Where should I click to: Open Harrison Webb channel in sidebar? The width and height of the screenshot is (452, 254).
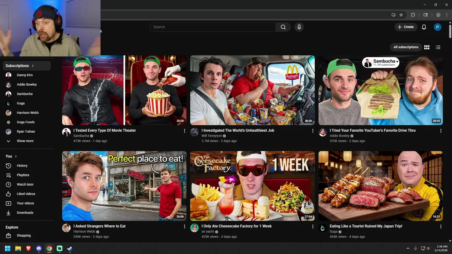pos(27,113)
